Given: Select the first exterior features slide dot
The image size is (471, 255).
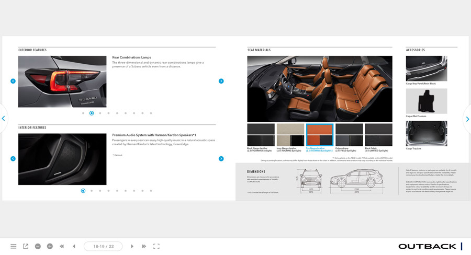Looking at the screenshot, I should pyautogui.click(x=83, y=113).
